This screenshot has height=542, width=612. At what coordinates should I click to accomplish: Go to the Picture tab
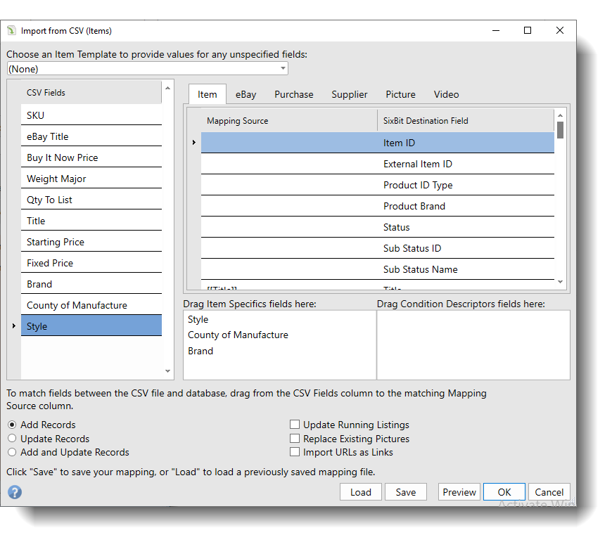click(x=400, y=94)
